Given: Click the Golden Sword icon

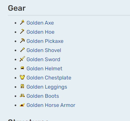Looking at the screenshot, I should (x=22, y=59).
